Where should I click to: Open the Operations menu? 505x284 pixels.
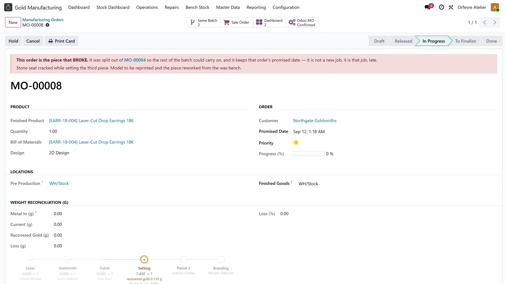[147, 7]
